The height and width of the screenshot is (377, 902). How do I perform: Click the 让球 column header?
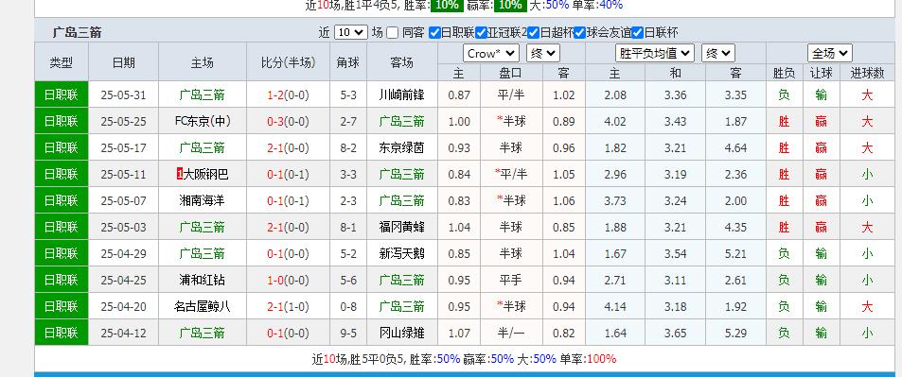pyautogui.click(x=821, y=73)
